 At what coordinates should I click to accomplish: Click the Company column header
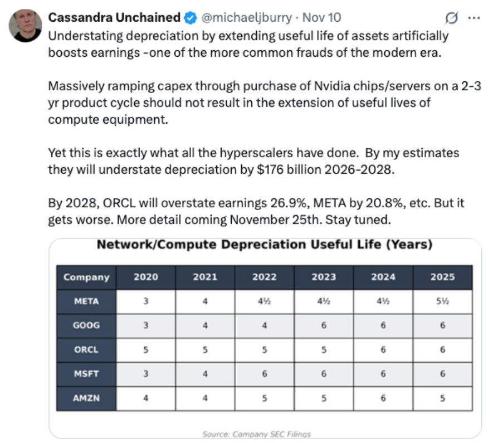coord(86,277)
